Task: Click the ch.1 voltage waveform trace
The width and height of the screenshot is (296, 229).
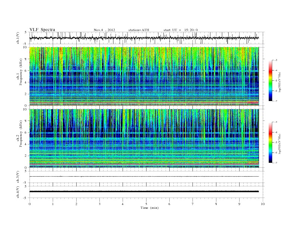Action: [144, 38]
